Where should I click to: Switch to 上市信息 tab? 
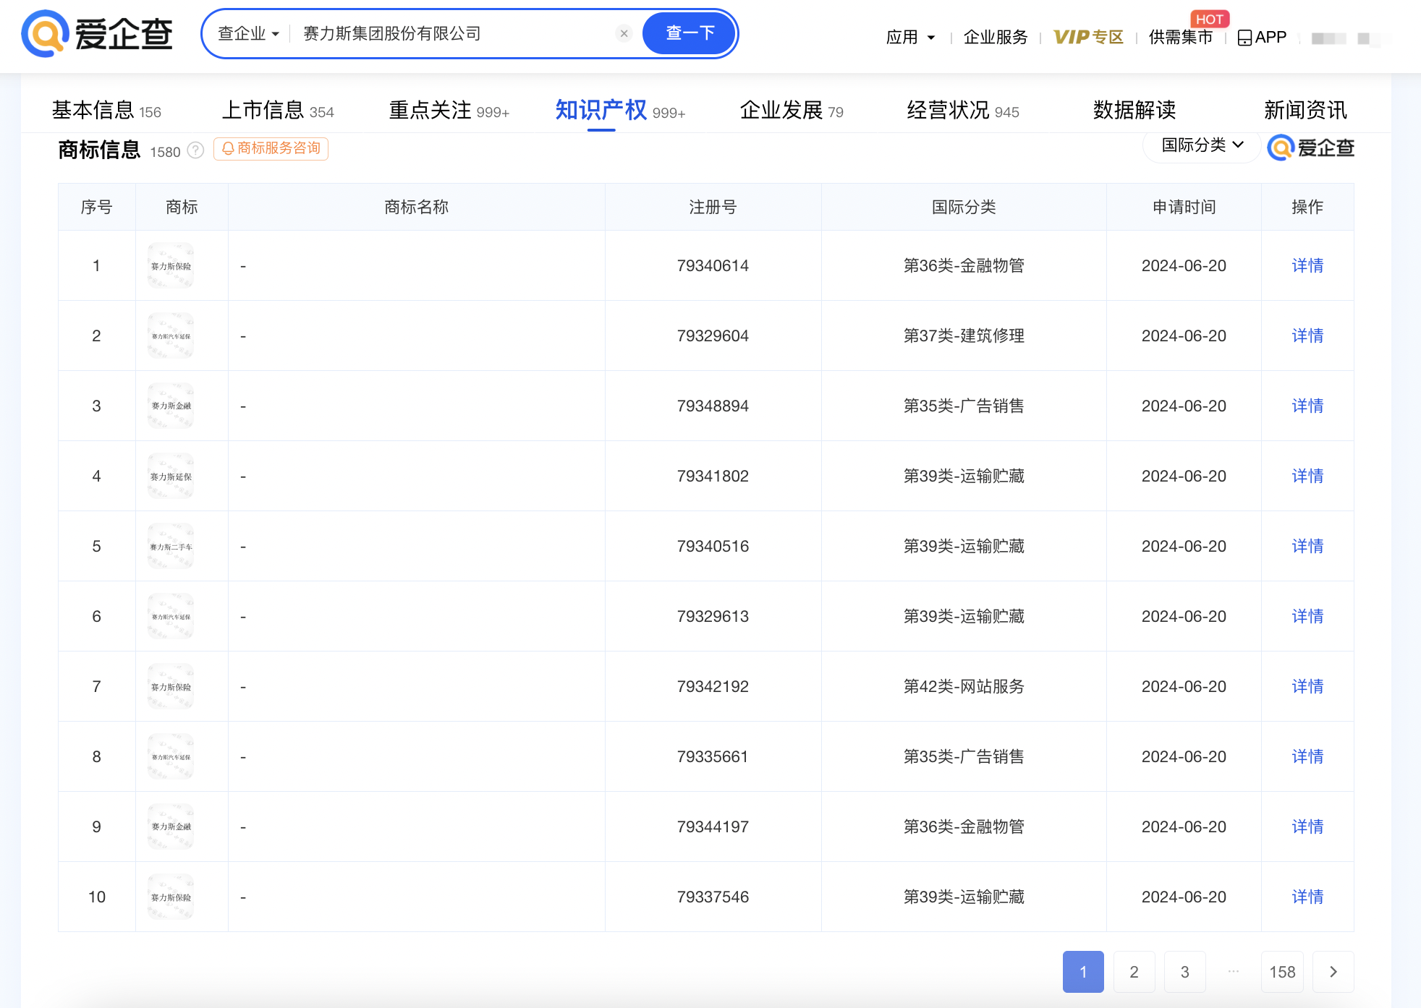278,110
